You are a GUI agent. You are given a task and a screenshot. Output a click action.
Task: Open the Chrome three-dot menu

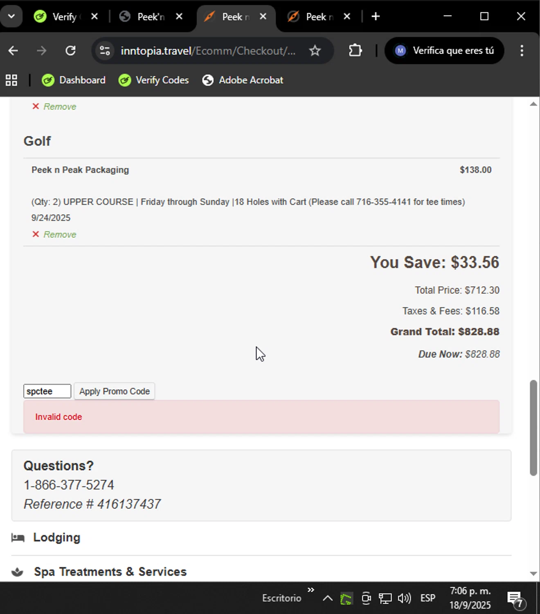point(522,51)
